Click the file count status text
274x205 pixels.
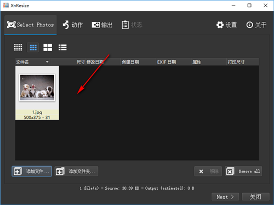[137, 188]
